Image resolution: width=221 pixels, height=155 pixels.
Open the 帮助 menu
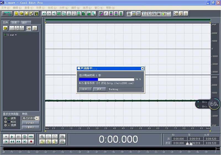(110, 8)
